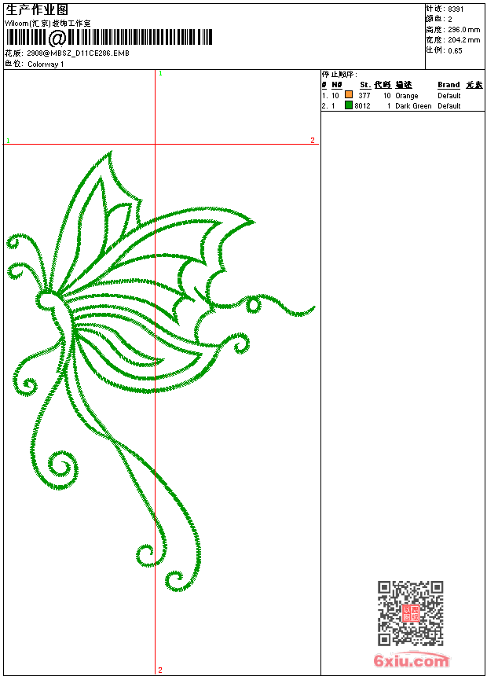
Task: Click the scale value '0.65'
Action: click(x=455, y=50)
